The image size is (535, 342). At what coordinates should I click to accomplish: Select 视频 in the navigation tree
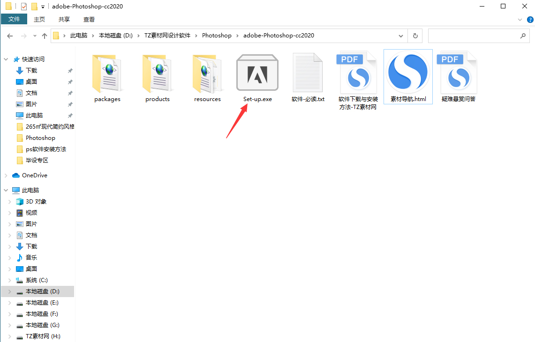pos(27,213)
